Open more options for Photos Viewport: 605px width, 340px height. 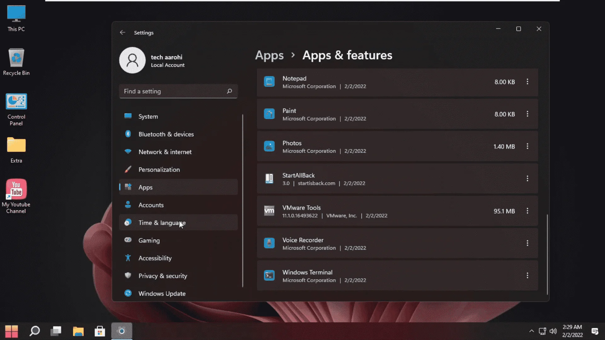click(527, 146)
